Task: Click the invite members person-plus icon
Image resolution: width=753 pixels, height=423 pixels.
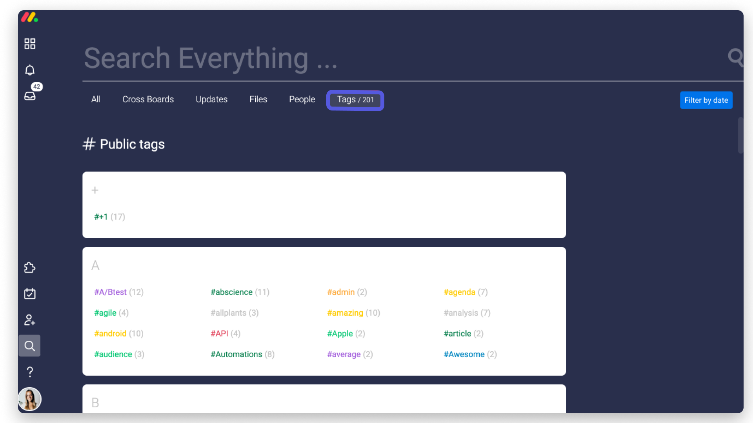Action: 30,320
